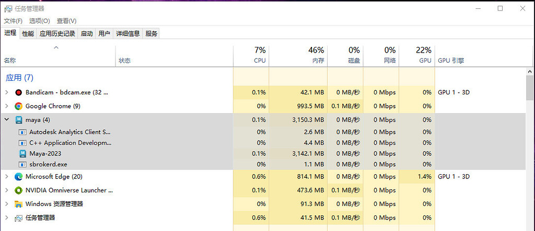Viewport: 535px width, 231px height.
Task: Click the Maya-2023 process icon
Action: [x=22, y=153]
